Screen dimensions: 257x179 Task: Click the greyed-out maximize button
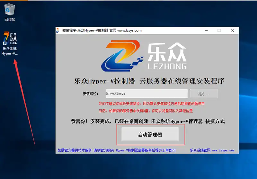[x=219, y=30]
